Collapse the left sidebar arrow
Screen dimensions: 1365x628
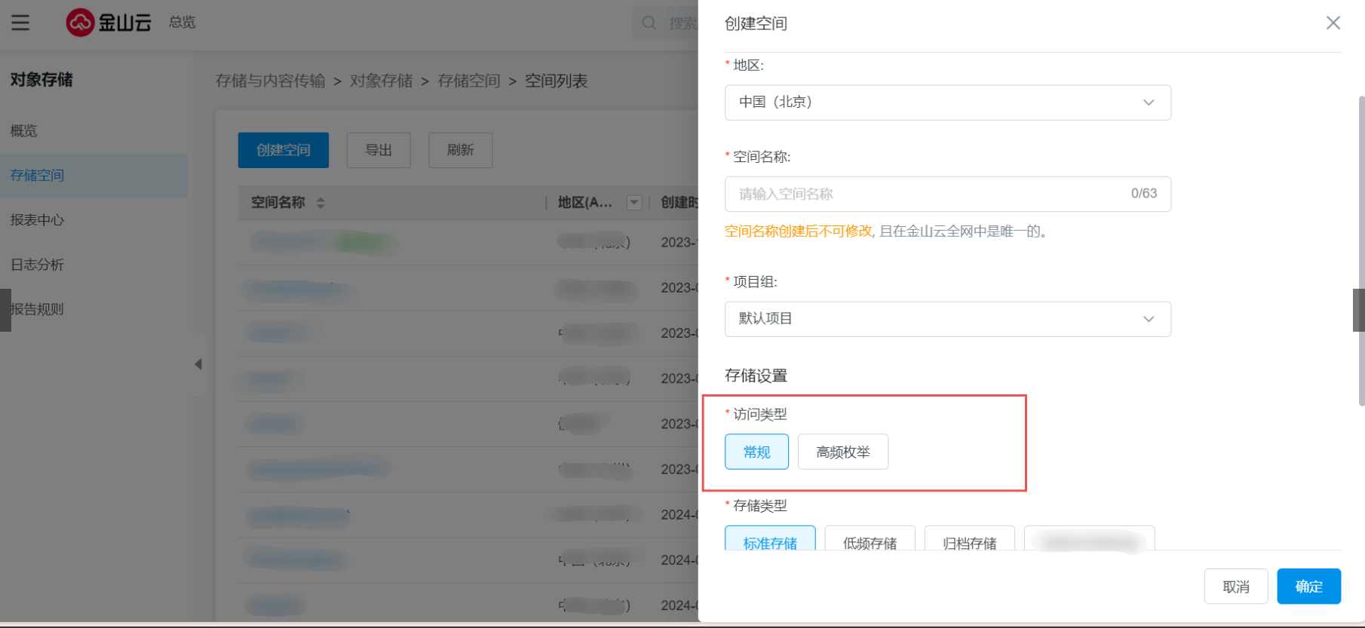(x=198, y=364)
